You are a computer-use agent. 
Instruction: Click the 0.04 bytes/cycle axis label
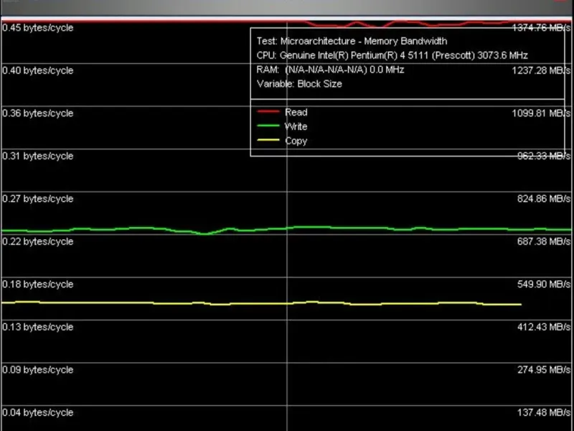coord(38,412)
